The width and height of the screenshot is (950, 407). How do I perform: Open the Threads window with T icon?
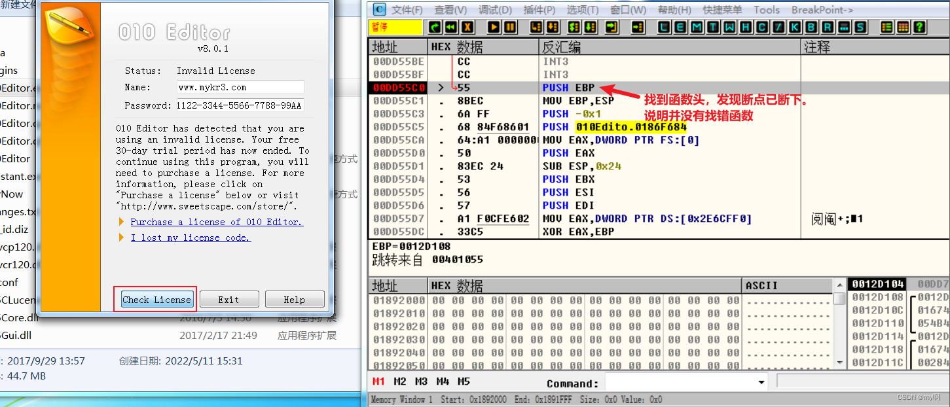713,27
